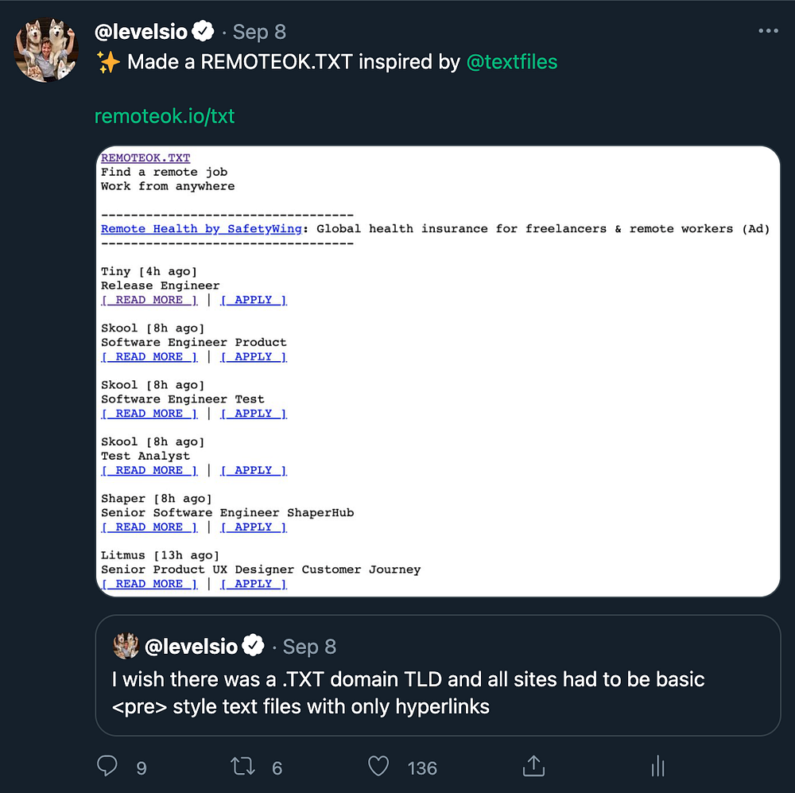Apply to the Litmus UX Designer job

point(254,584)
